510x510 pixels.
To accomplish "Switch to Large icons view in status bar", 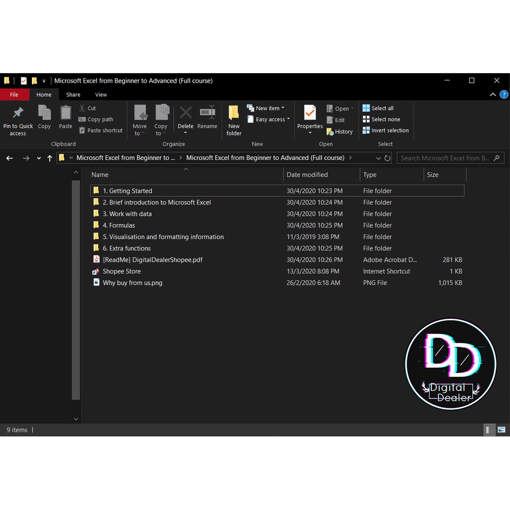I will (x=502, y=430).
